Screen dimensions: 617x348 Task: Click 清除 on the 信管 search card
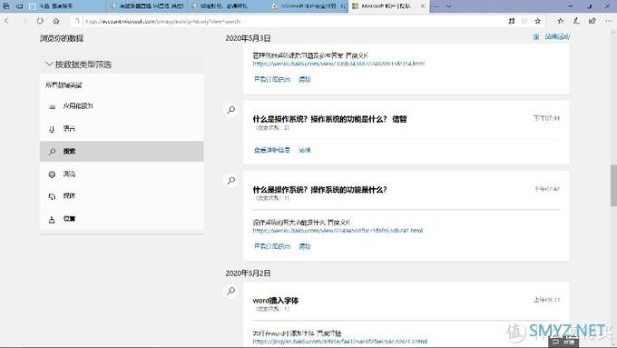(305, 150)
